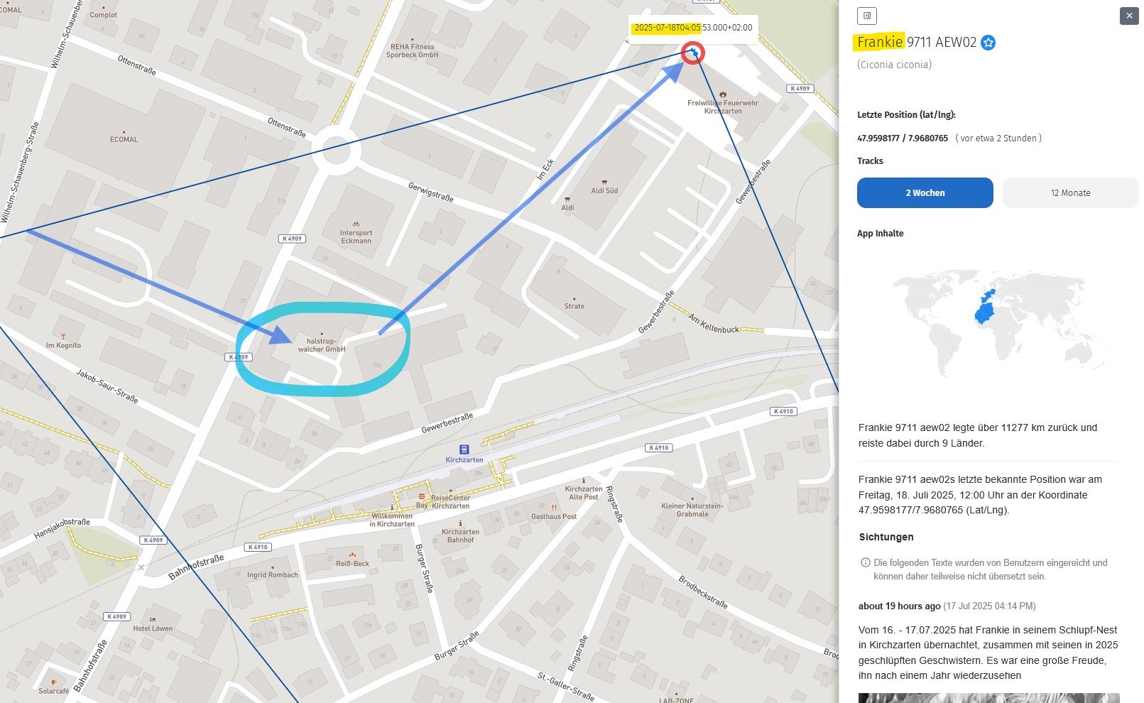Click the Gasthaus Post restaurant icon
This screenshot has width=1144, height=703.
pyautogui.click(x=554, y=507)
